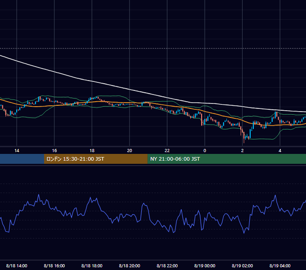Click hour label 2 on price axis

click(243, 151)
